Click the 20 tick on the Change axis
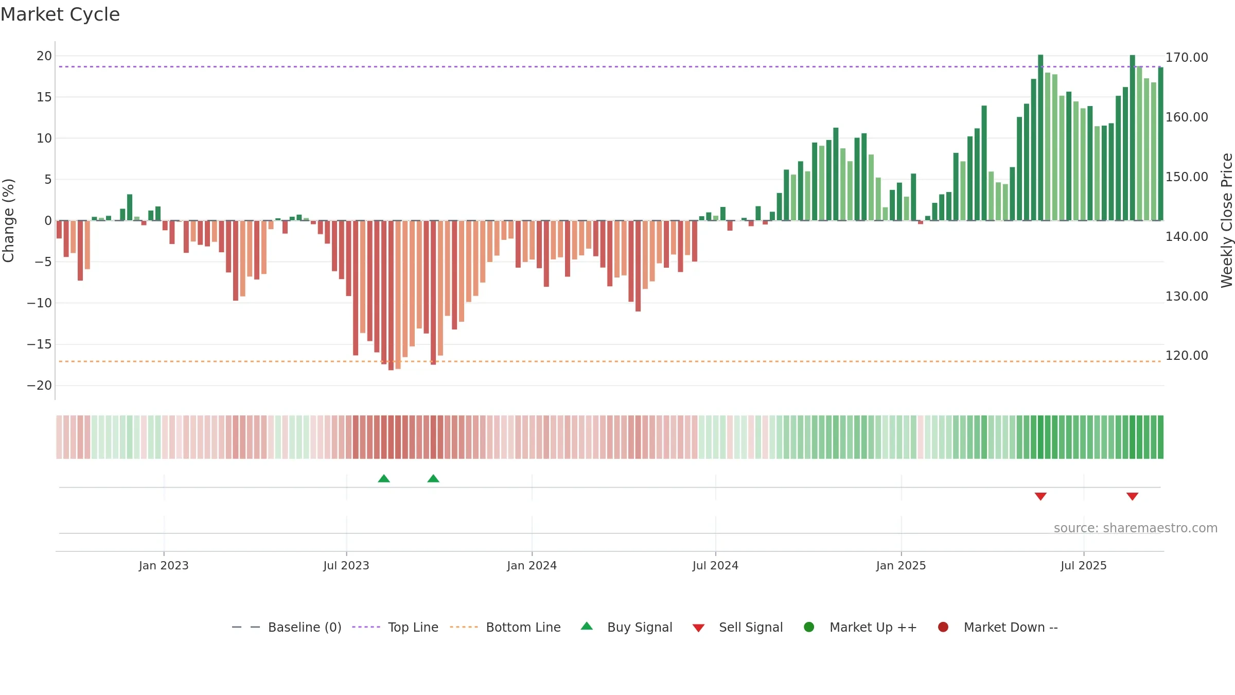 (44, 56)
